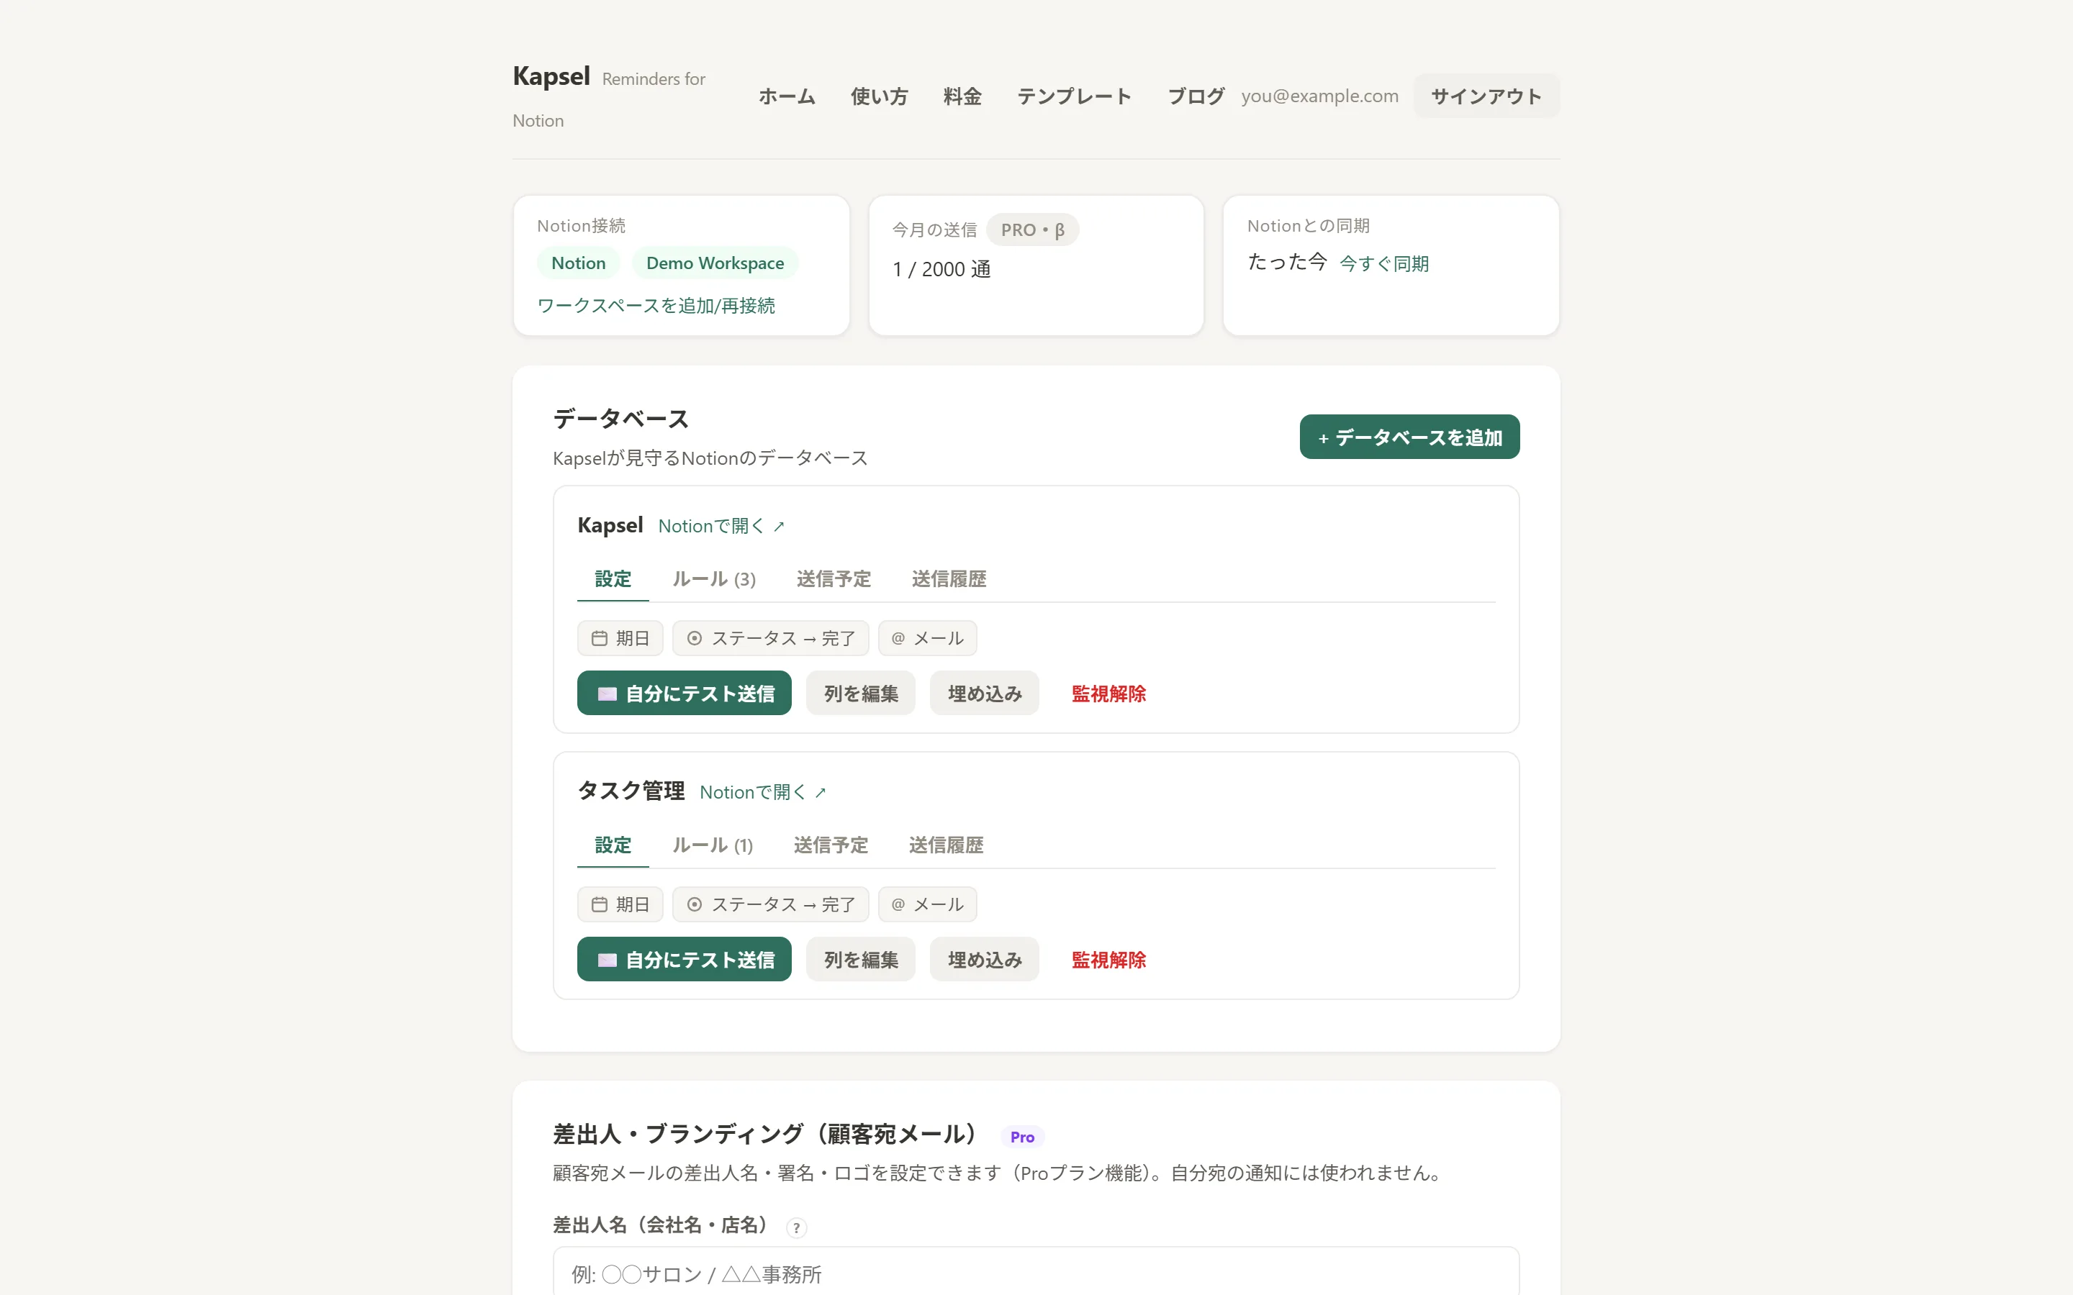2073x1295 pixels.
Task: Click @ icon on Kapsel メール chip
Action: click(x=898, y=638)
